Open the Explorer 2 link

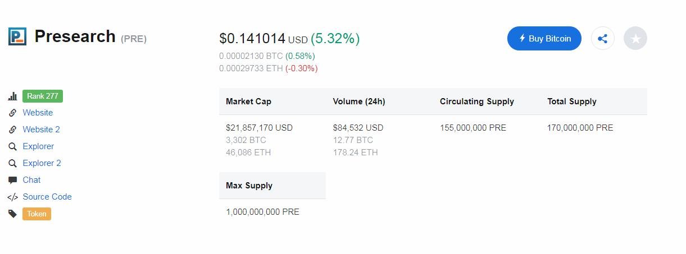42,163
